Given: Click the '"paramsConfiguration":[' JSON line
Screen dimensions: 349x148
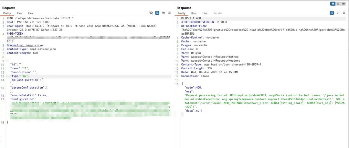Looking at the screenshot, I should (29, 88).
